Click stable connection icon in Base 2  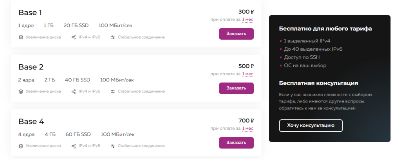113,92
